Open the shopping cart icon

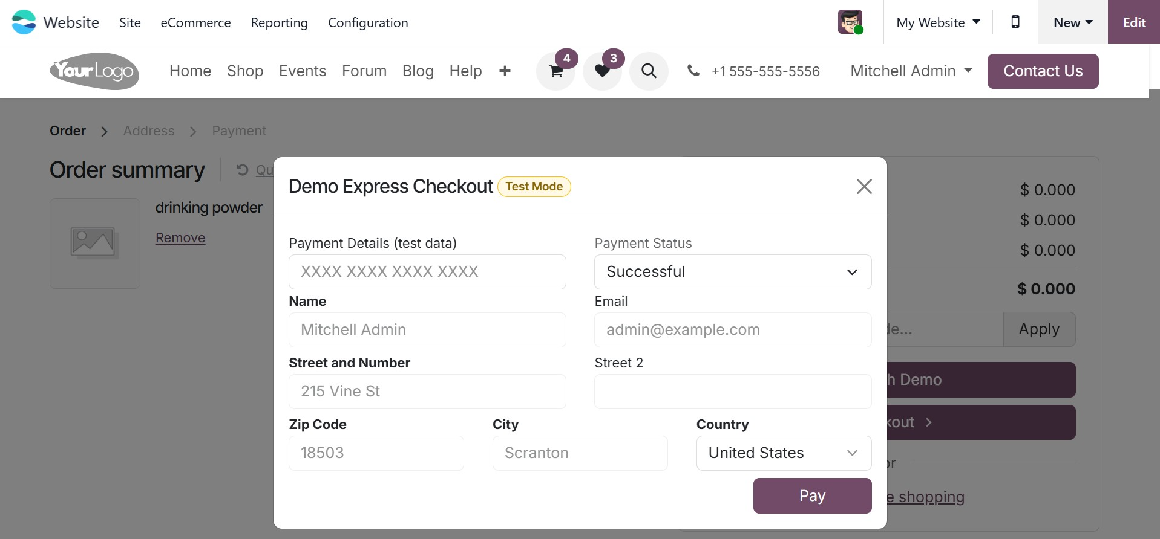pyautogui.click(x=555, y=71)
